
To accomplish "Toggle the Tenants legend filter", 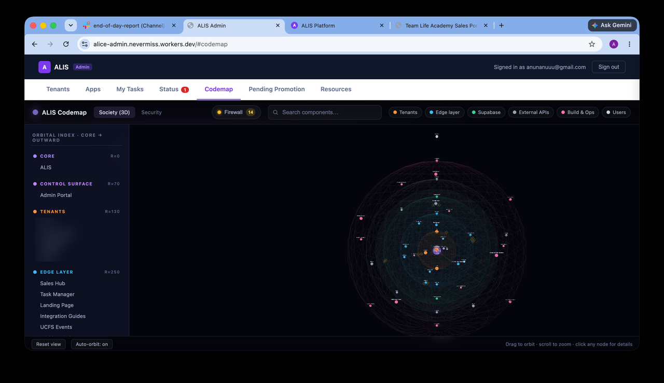I will [x=405, y=112].
